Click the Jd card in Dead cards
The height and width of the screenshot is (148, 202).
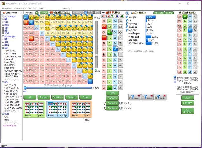190,30
